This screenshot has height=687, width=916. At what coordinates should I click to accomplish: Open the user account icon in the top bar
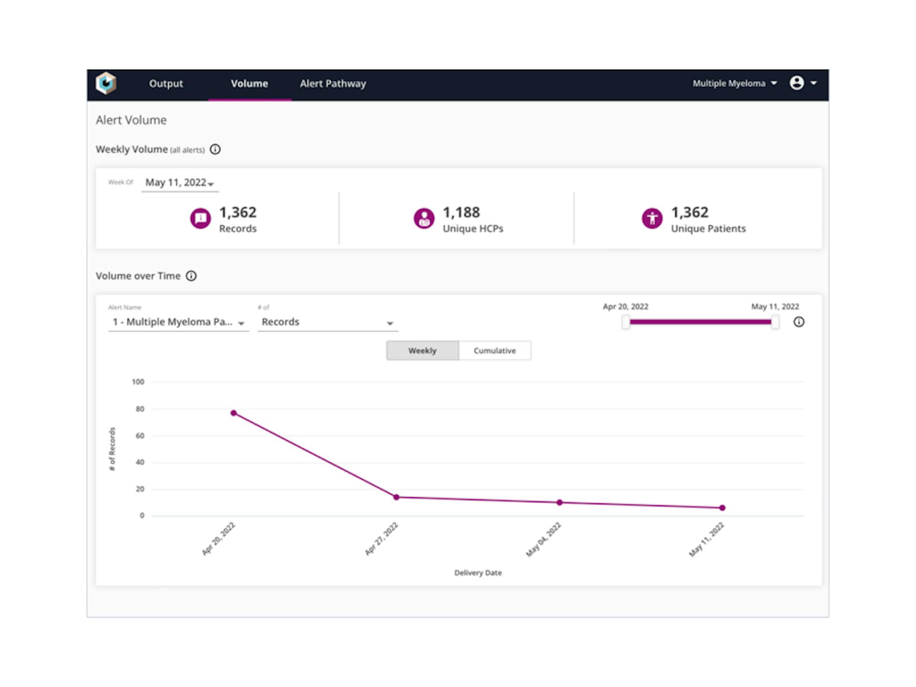797,83
